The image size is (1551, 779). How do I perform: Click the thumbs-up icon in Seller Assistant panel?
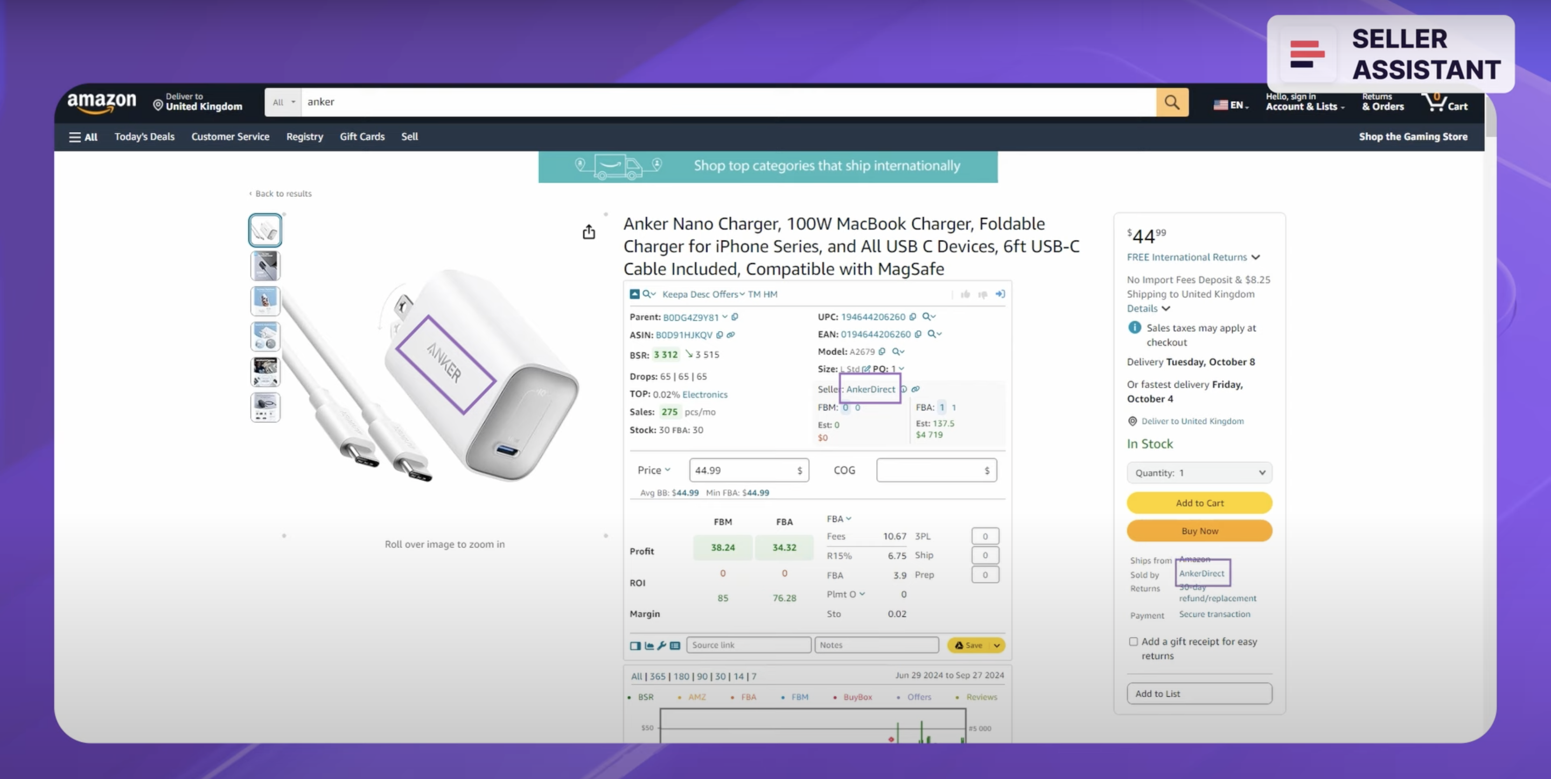tap(965, 294)
